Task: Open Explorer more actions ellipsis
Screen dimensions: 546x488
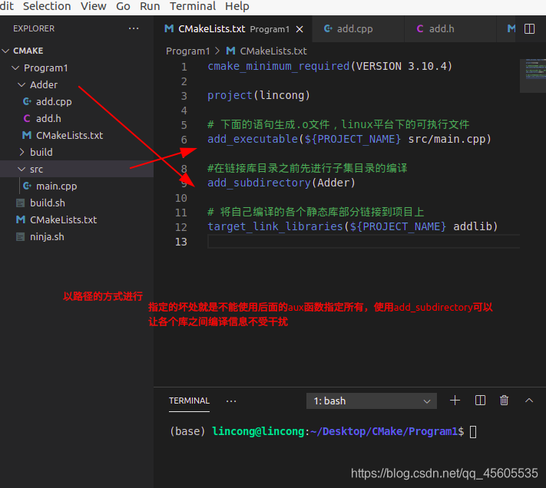Action: point(134,28)
